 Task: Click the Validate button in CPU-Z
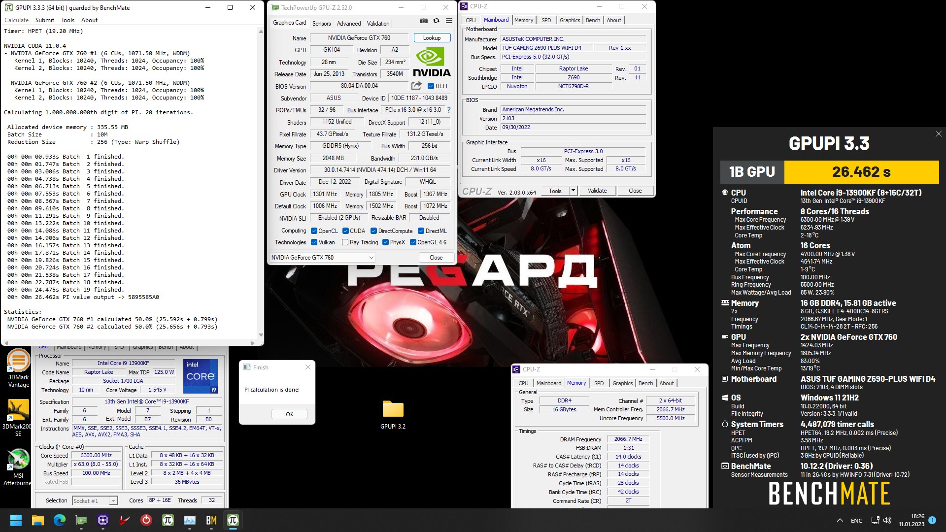click(597, 191)
